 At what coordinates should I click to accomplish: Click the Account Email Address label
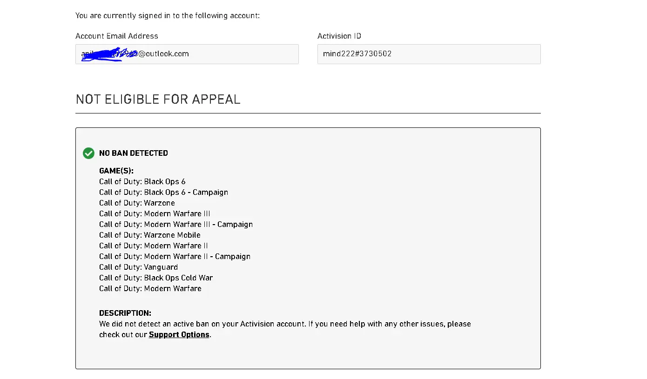(x=117, y=36)
